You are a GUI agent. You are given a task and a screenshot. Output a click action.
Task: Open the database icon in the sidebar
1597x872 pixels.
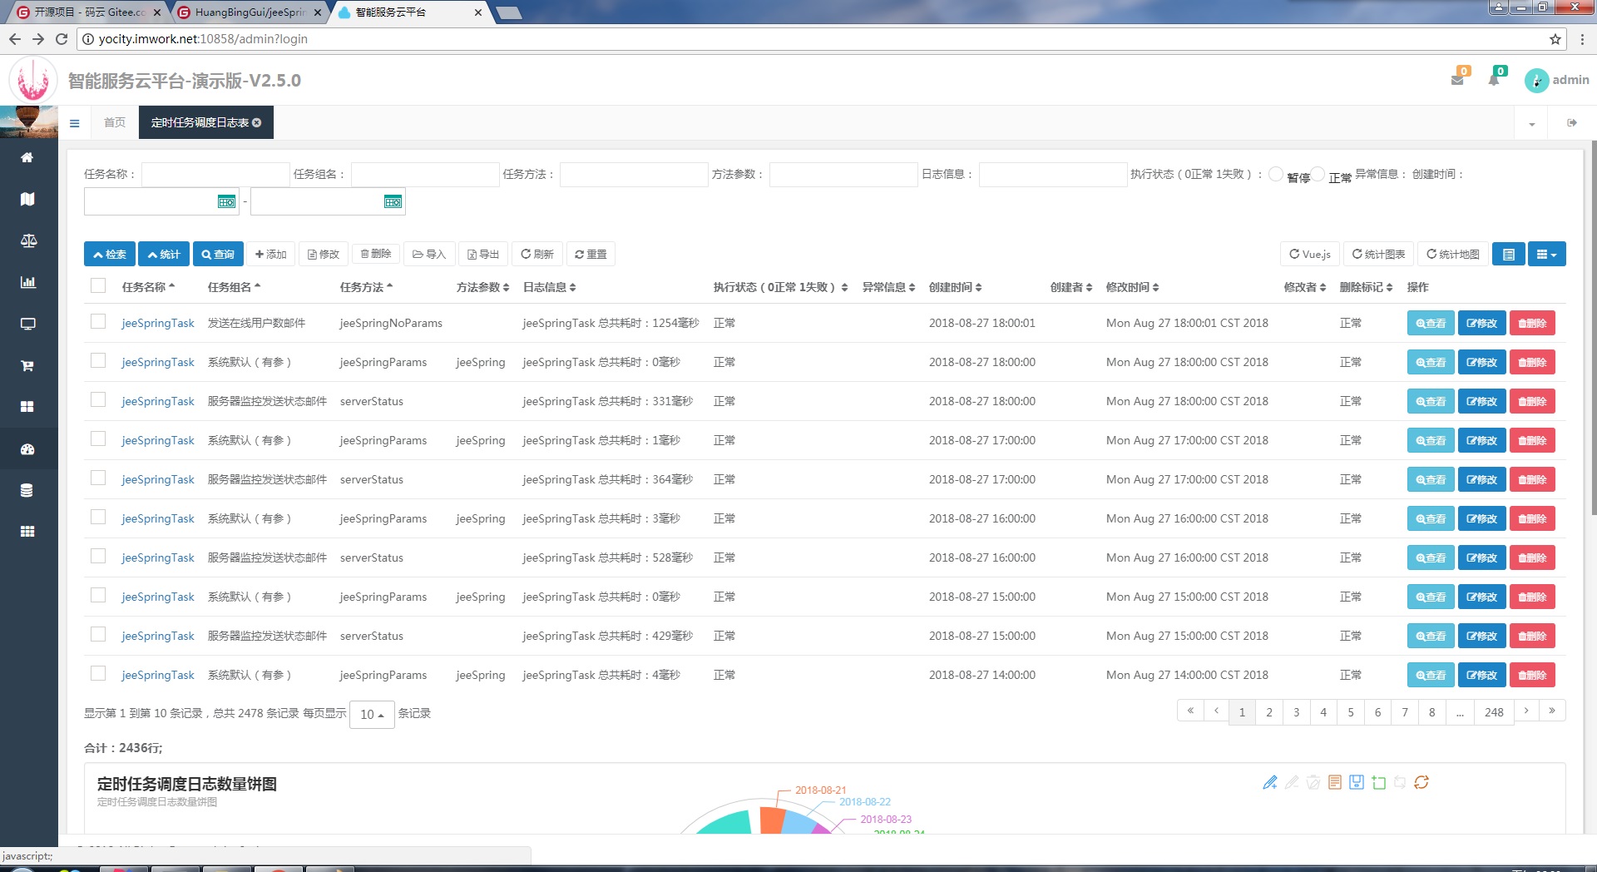click(x=27, y=490)
